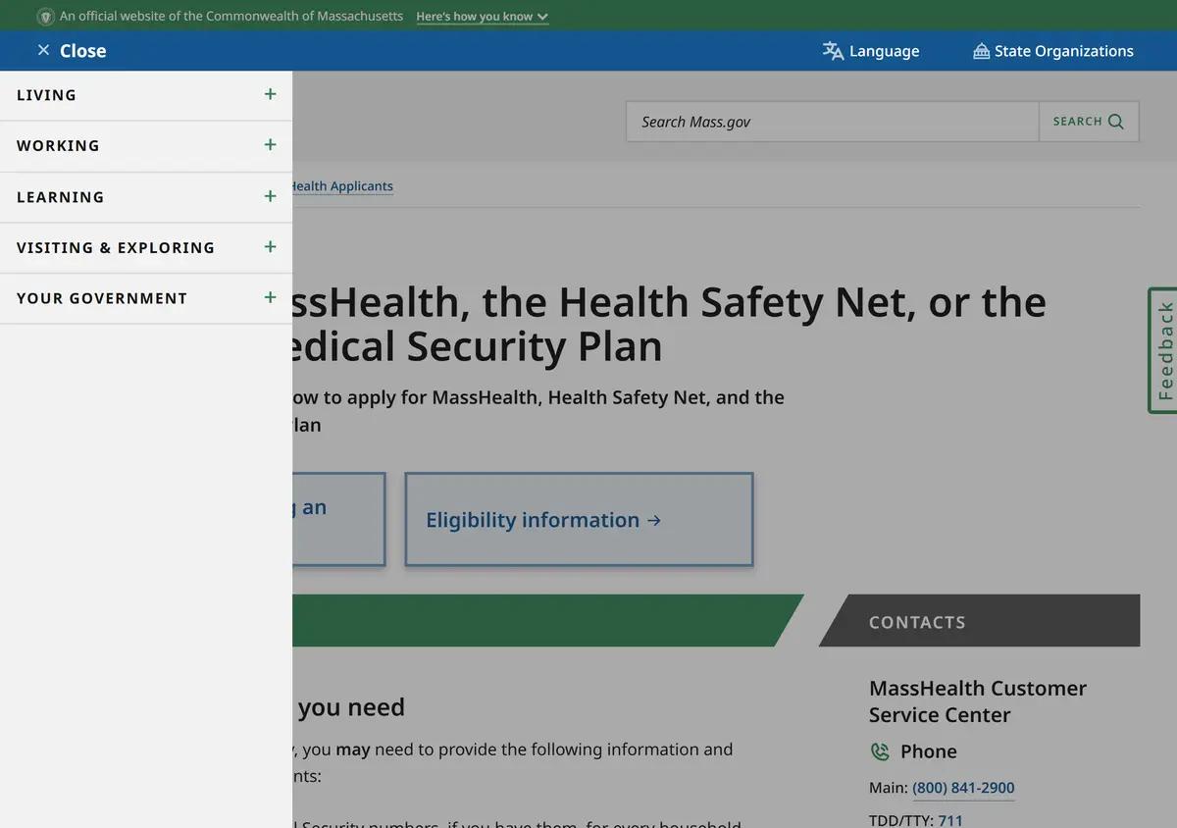The height and width of the screenshot is (828, 1177).
Task: Expand the Living menu plus icon
Action: point(271,94)
